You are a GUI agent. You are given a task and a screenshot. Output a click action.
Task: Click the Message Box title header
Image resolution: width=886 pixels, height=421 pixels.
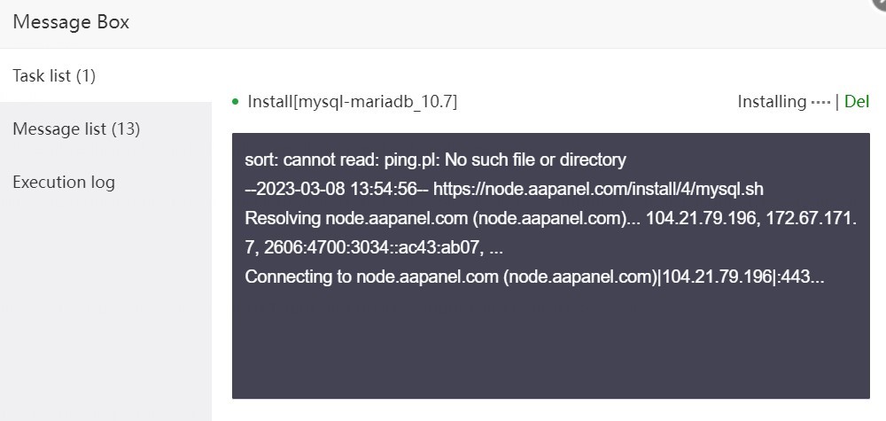[x=71, y=22]
